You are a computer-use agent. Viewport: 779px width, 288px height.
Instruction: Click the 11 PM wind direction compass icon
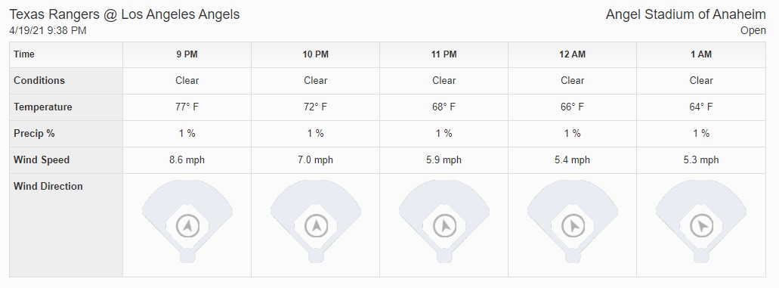point(444,226)
